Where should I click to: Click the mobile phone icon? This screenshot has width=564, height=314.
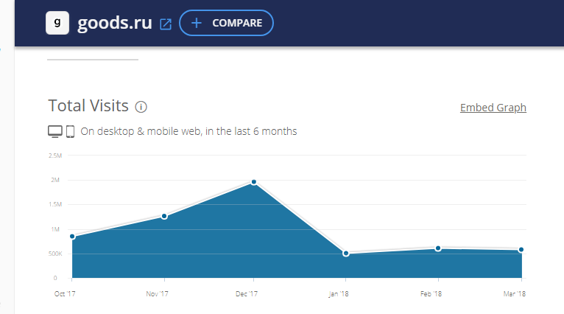(71, 131)
